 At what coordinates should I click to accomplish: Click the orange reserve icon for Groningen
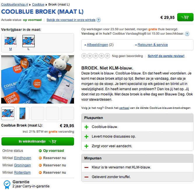pyautogui.click(x=40, y=165)
